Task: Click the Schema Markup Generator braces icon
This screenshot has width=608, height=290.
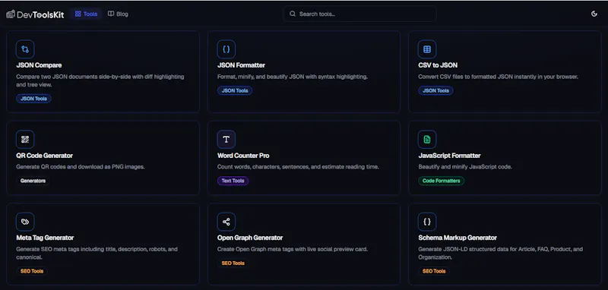Action: pyautogui.click(x=427, y=222)
